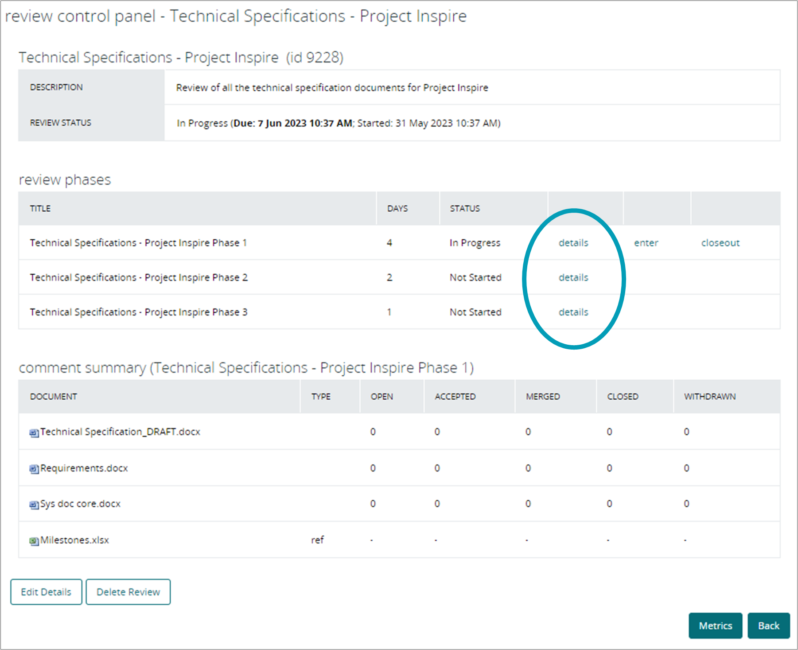This screenshot has width=798, height=650.
Task: Click the Word icon beside Requirements.docx
Action: pyautogui.click(x=34, y=469)
